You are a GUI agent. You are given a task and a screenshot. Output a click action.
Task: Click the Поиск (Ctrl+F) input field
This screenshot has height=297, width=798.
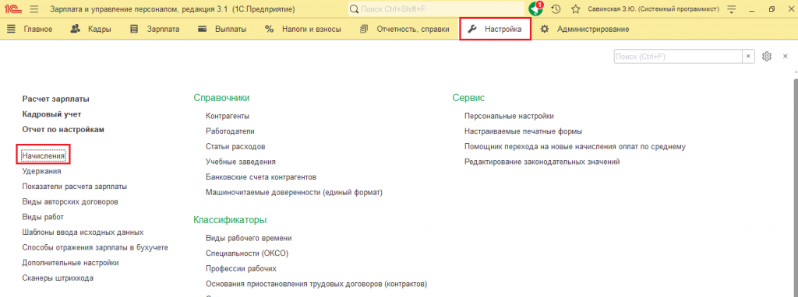tap(678, 56)
